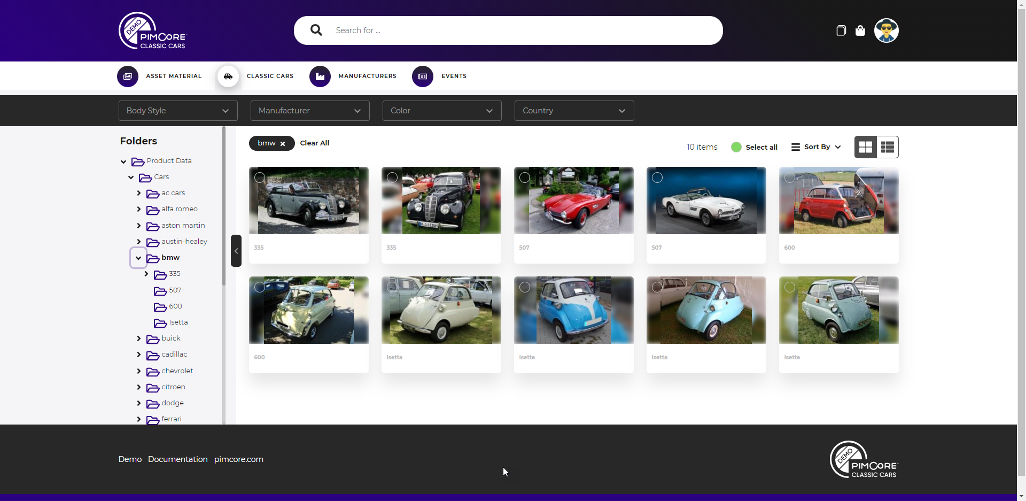Viewport: 1026px width, 501px height.
Task: Click the Product Data folder icon
Action: point(138,161)
